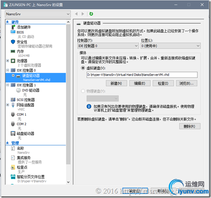Click the DVD 驱动器 disc icon
The width and height of the screenshot is (211, 198).
tap(18, 90)
